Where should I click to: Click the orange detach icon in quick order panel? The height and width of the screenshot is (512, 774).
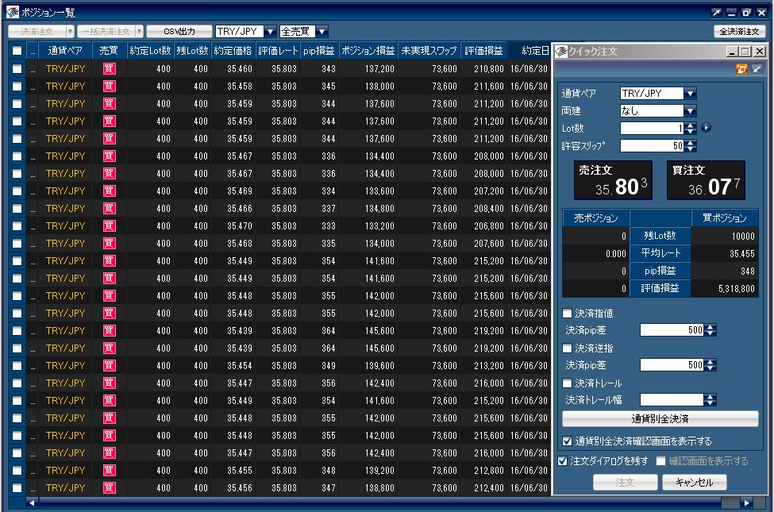pyautogui.click(x=741, y=70)
